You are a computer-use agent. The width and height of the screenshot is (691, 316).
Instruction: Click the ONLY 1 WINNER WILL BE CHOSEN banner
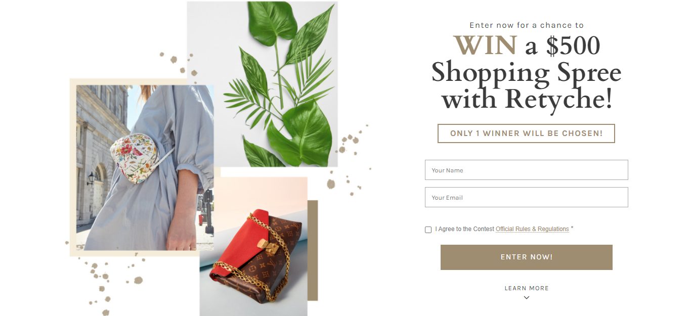(526, 133)
